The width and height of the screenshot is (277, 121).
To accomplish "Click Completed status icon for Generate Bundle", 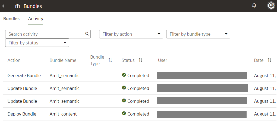I will [124, 75].
